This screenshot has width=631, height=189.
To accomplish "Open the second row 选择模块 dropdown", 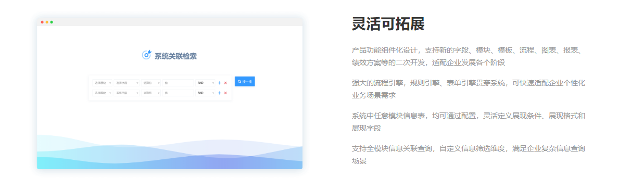I will pyautogui.click(x=103, y=93).
